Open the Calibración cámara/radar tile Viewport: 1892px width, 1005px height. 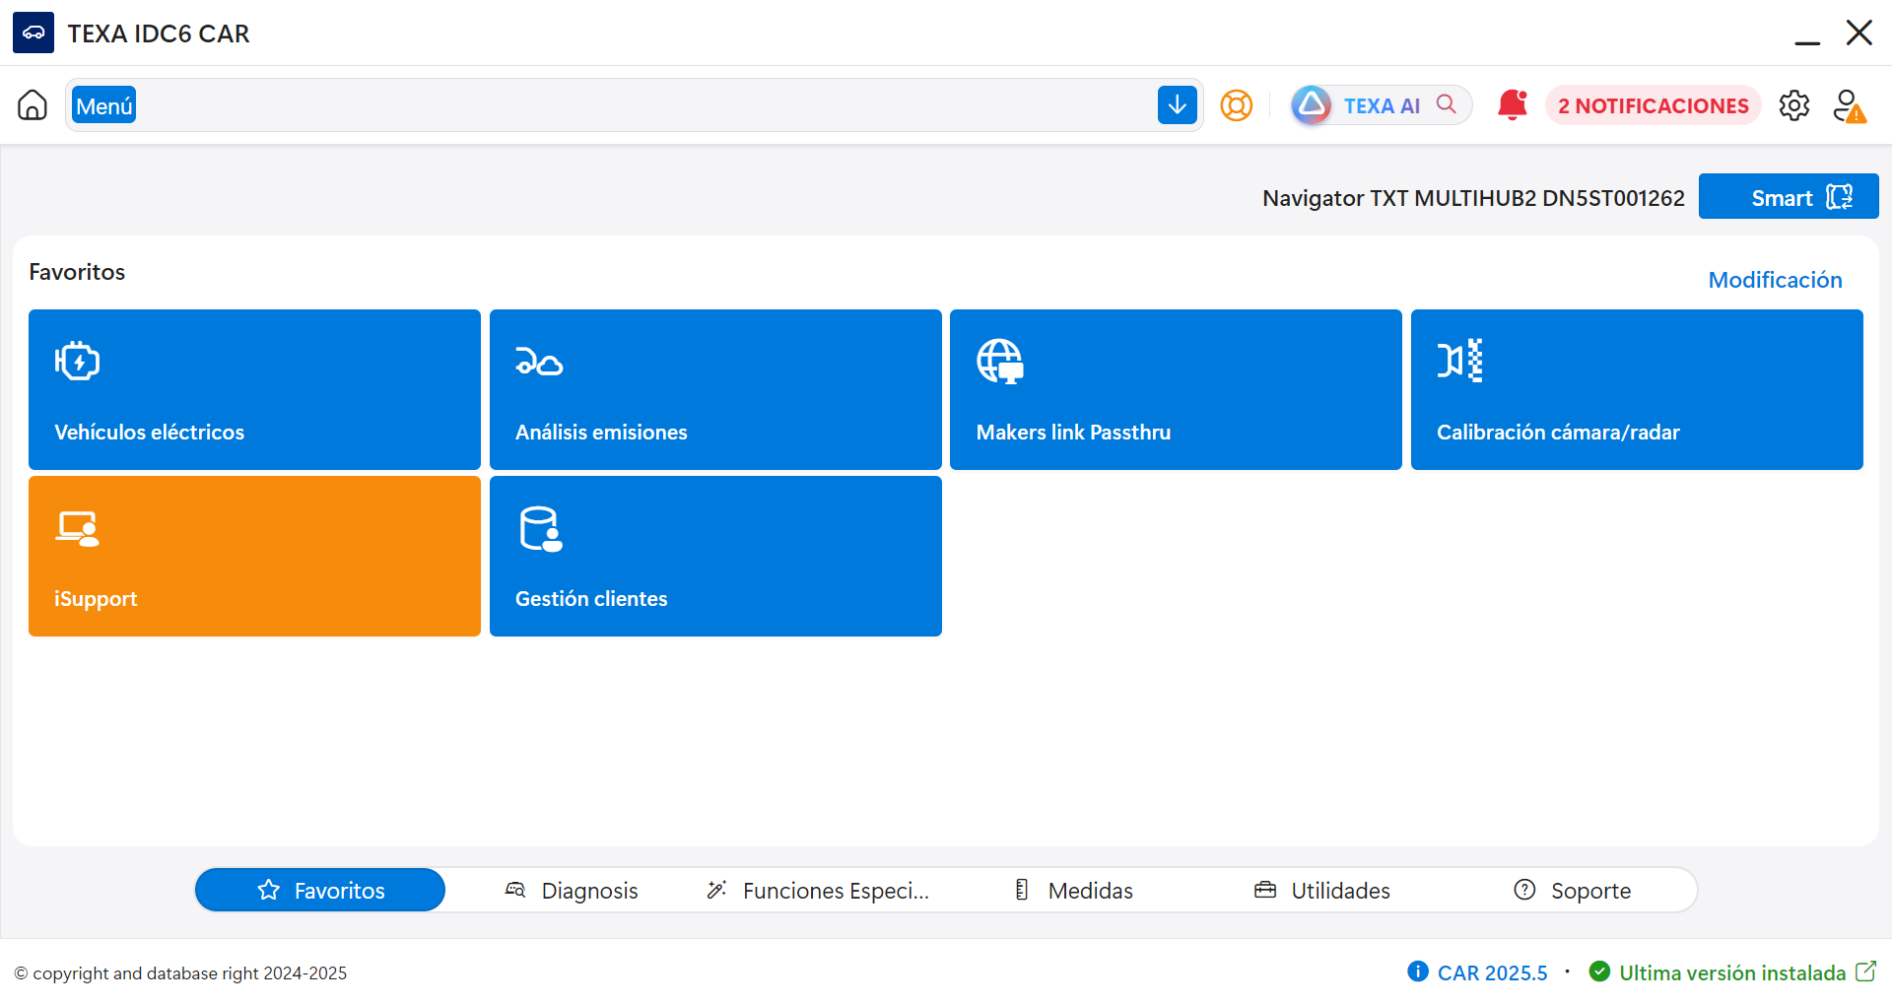point(1637,389)
